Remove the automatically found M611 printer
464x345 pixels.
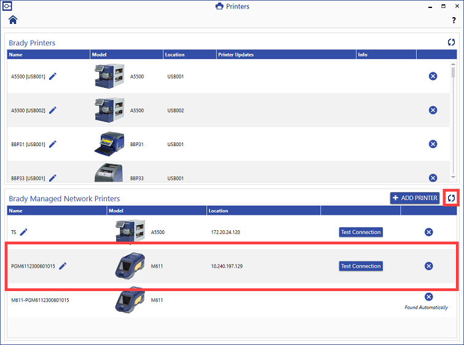[x=429, y=297]
